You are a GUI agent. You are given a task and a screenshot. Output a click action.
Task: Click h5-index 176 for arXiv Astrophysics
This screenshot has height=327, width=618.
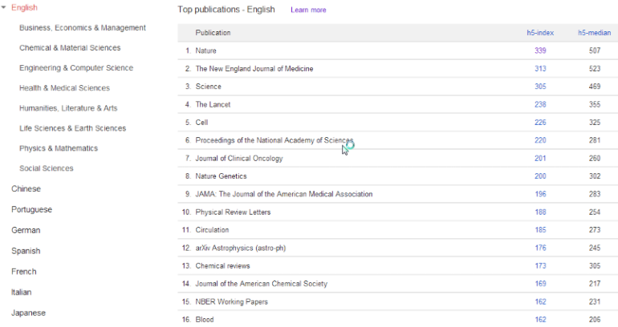point(540,248)
